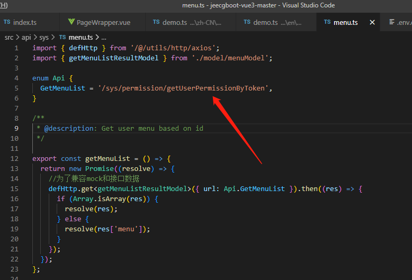Switch to demo.ts zh-CN tab
Image resolution: width=412 pixels, height=280 pixels.
pos(191,22)
